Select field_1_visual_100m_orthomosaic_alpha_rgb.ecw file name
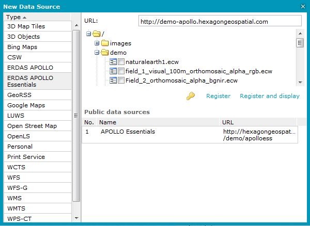This screenshot has width=310, height=226. (x=199, y=71)
